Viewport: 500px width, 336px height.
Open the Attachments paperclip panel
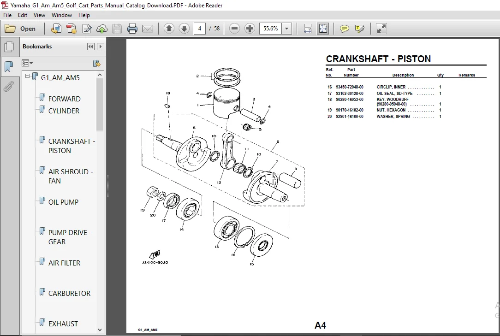[x=9, y=86]
